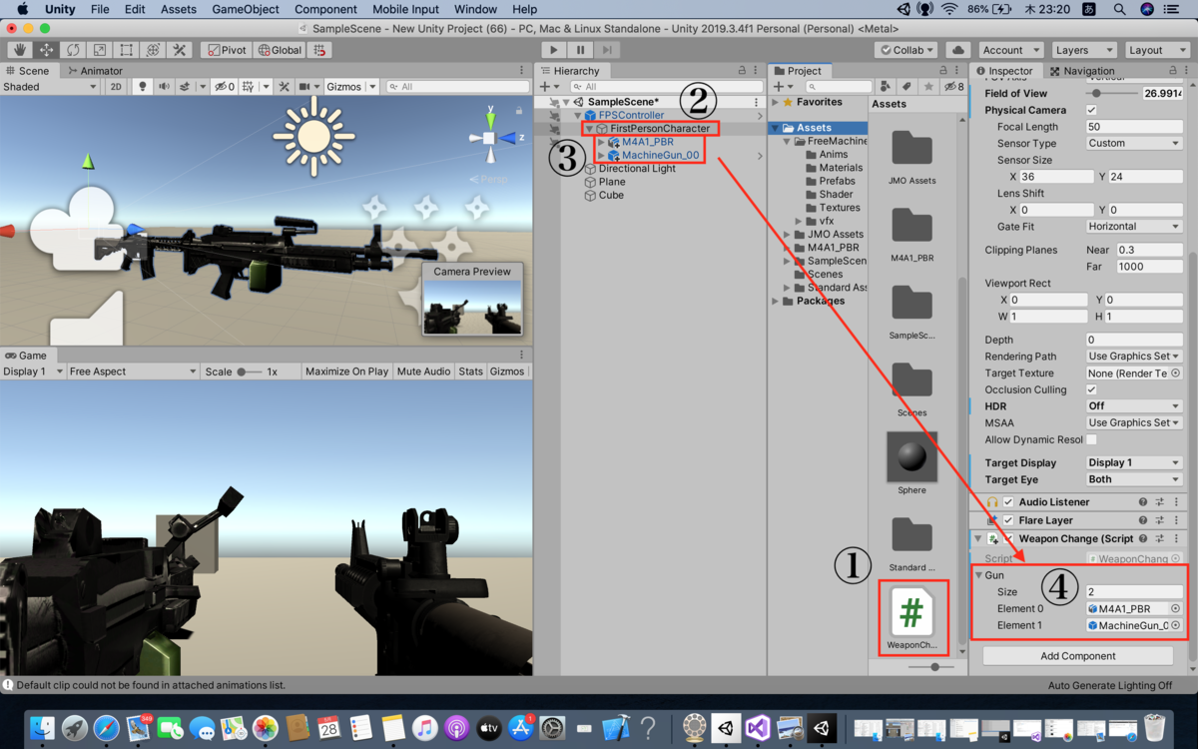The width and height of the screenshot is (1198, 749).
Task: Switch to the Navigation tab
Action: click(x=1081, y=71)
